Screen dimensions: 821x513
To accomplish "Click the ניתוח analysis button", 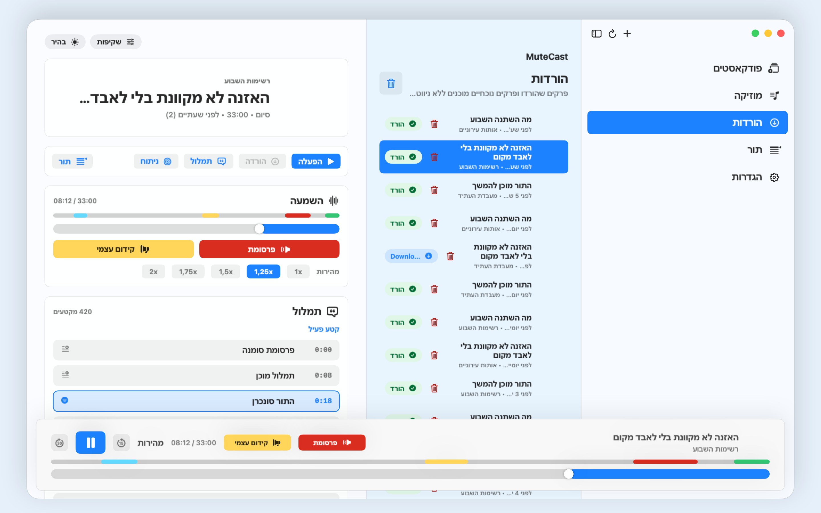I will tap(156, 162).
